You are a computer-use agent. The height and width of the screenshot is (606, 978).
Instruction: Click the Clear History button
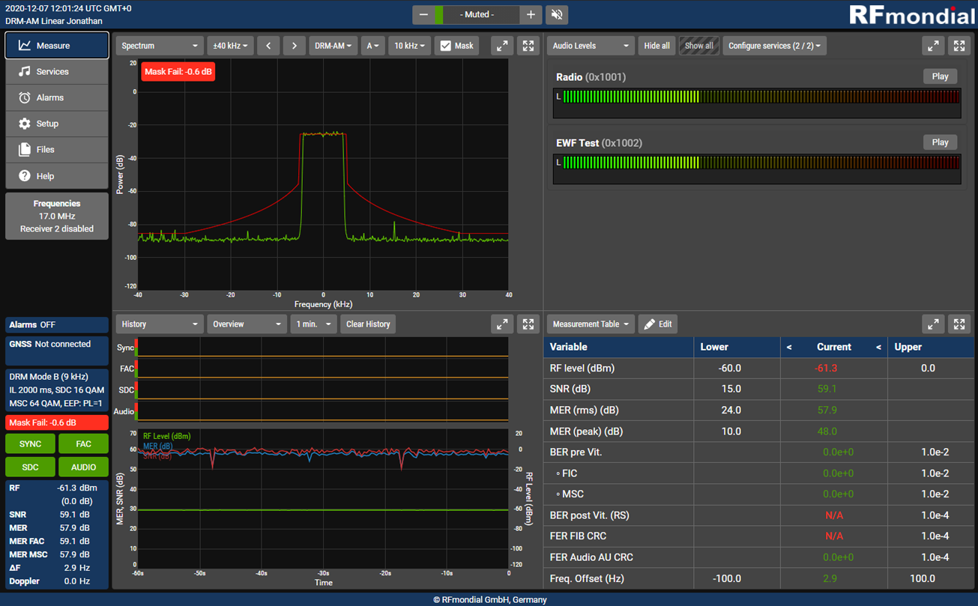(368, 324)
